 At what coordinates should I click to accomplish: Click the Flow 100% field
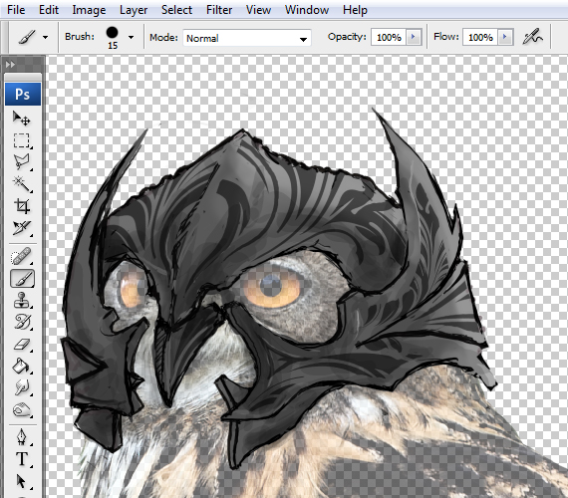480,37
